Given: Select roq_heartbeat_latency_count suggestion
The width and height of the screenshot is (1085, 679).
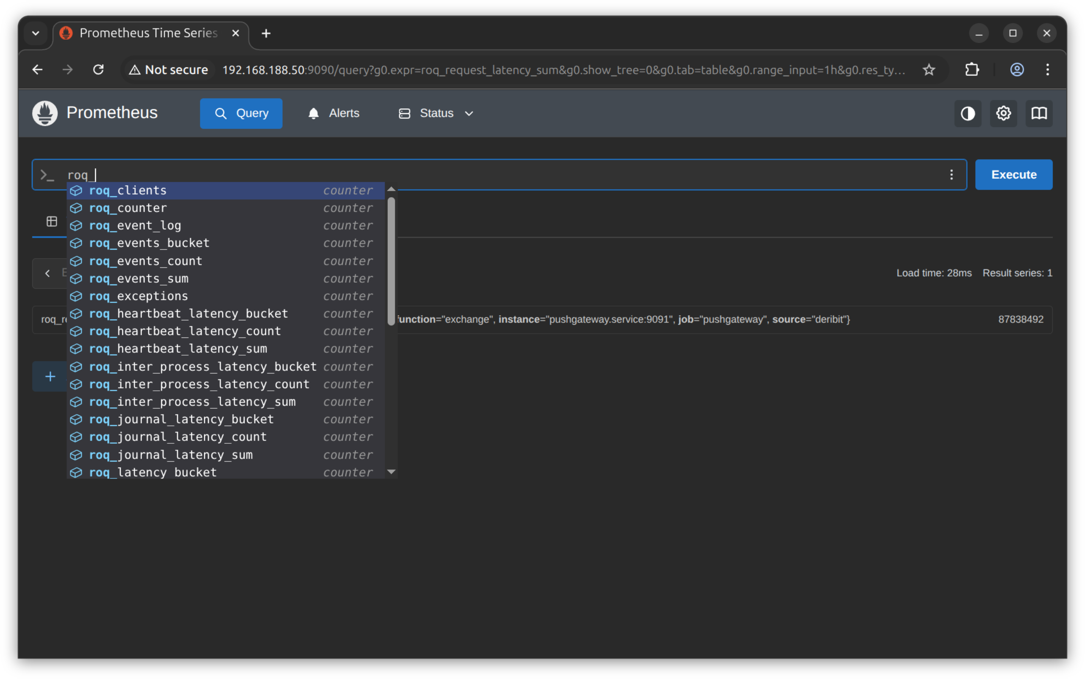Looking at the screenshot, I should tap(225, 331).
